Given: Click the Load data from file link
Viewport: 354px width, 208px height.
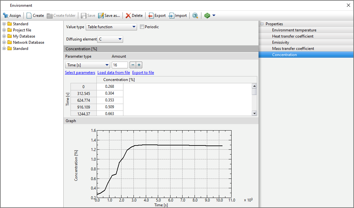Looking at the screenshot, I should coord(114,73).
